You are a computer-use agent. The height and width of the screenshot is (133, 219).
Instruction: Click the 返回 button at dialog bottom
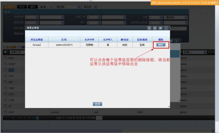98,104
